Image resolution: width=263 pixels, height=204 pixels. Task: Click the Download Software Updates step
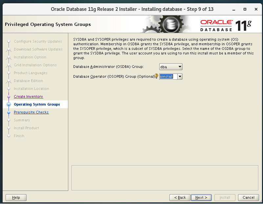tap(38, 49)
